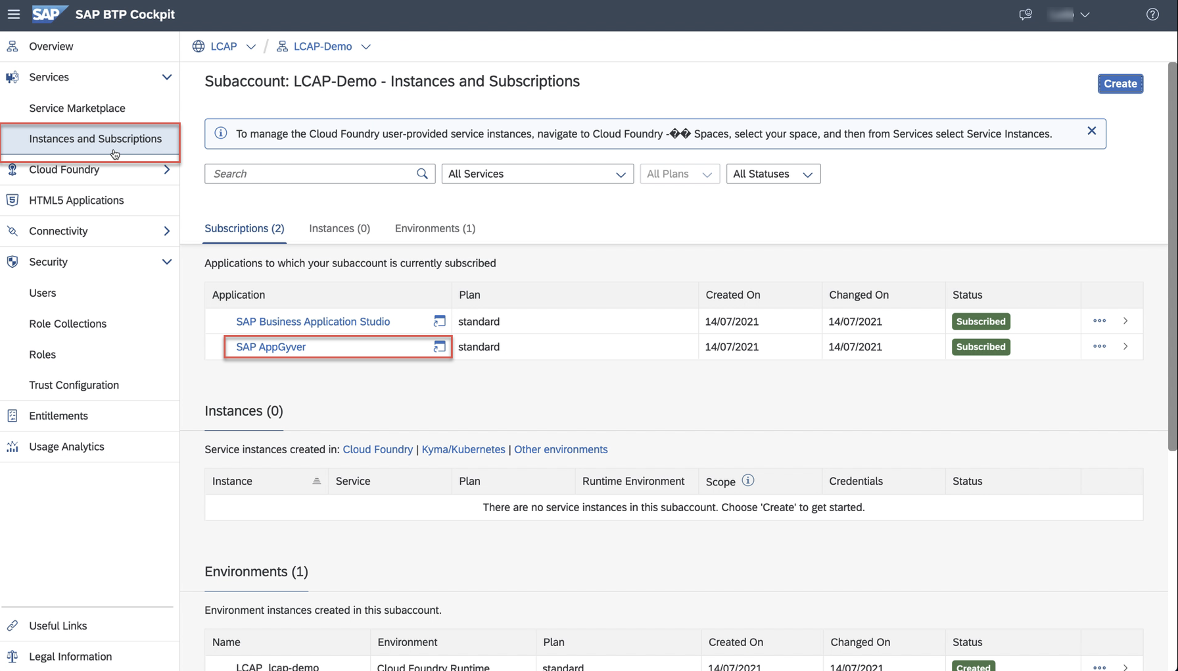Switch to the Instances (0) tab
The height and width of the screenshot is (671, 1178).
[339, 228]
